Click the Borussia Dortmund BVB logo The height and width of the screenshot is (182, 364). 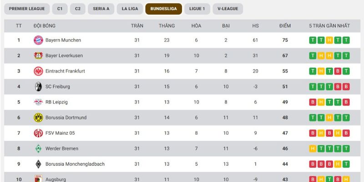(38, 117)
